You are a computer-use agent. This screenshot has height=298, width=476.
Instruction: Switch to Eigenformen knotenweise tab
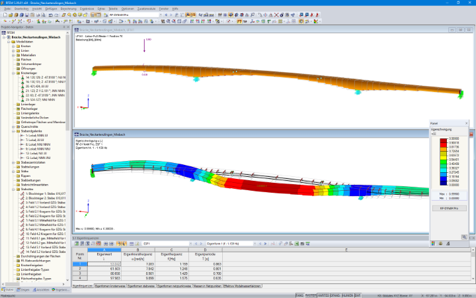(x=110, y=286)
